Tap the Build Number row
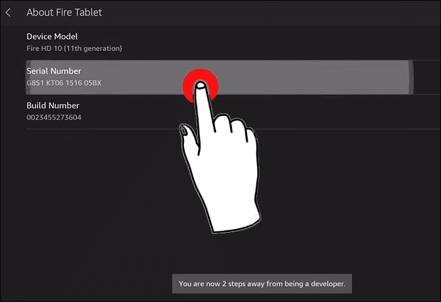Screen dimensions: 441x302 [234, 112]
